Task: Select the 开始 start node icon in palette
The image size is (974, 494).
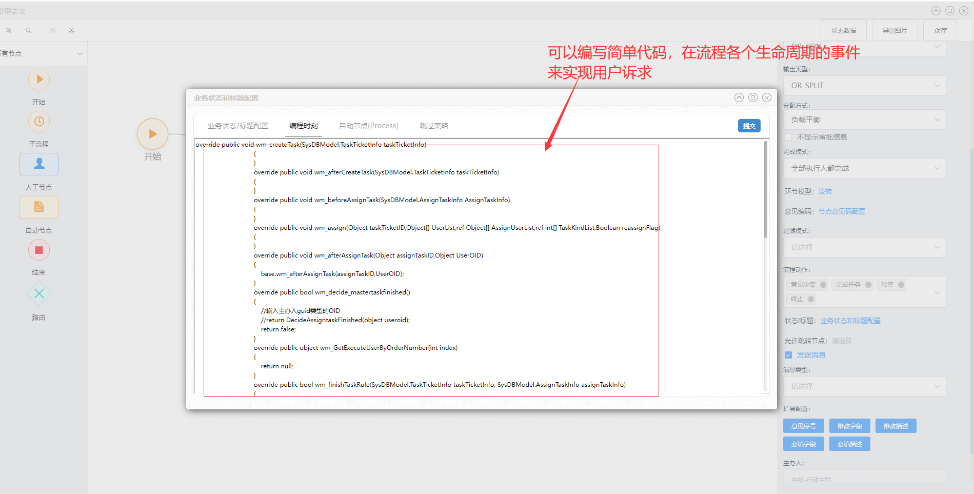Action: pos(39,80)
